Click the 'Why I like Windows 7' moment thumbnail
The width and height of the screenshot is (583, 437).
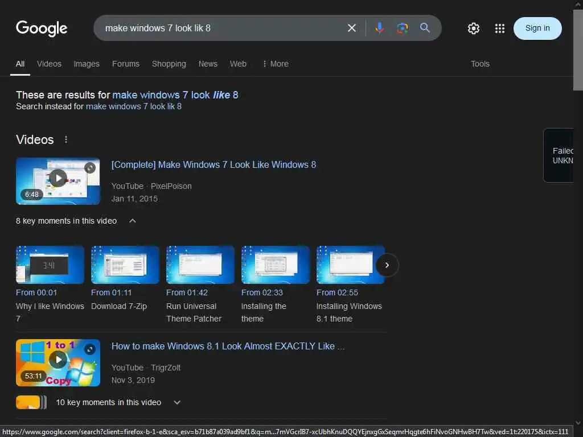coord(50,265)
